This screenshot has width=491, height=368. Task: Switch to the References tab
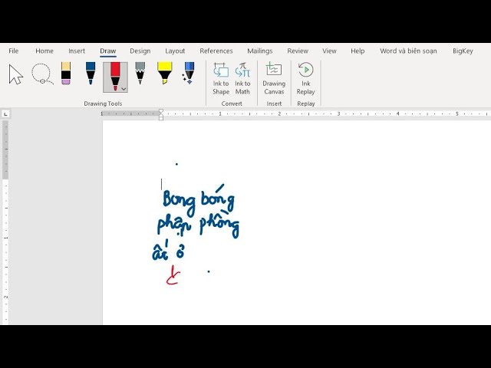pos(216,51)
